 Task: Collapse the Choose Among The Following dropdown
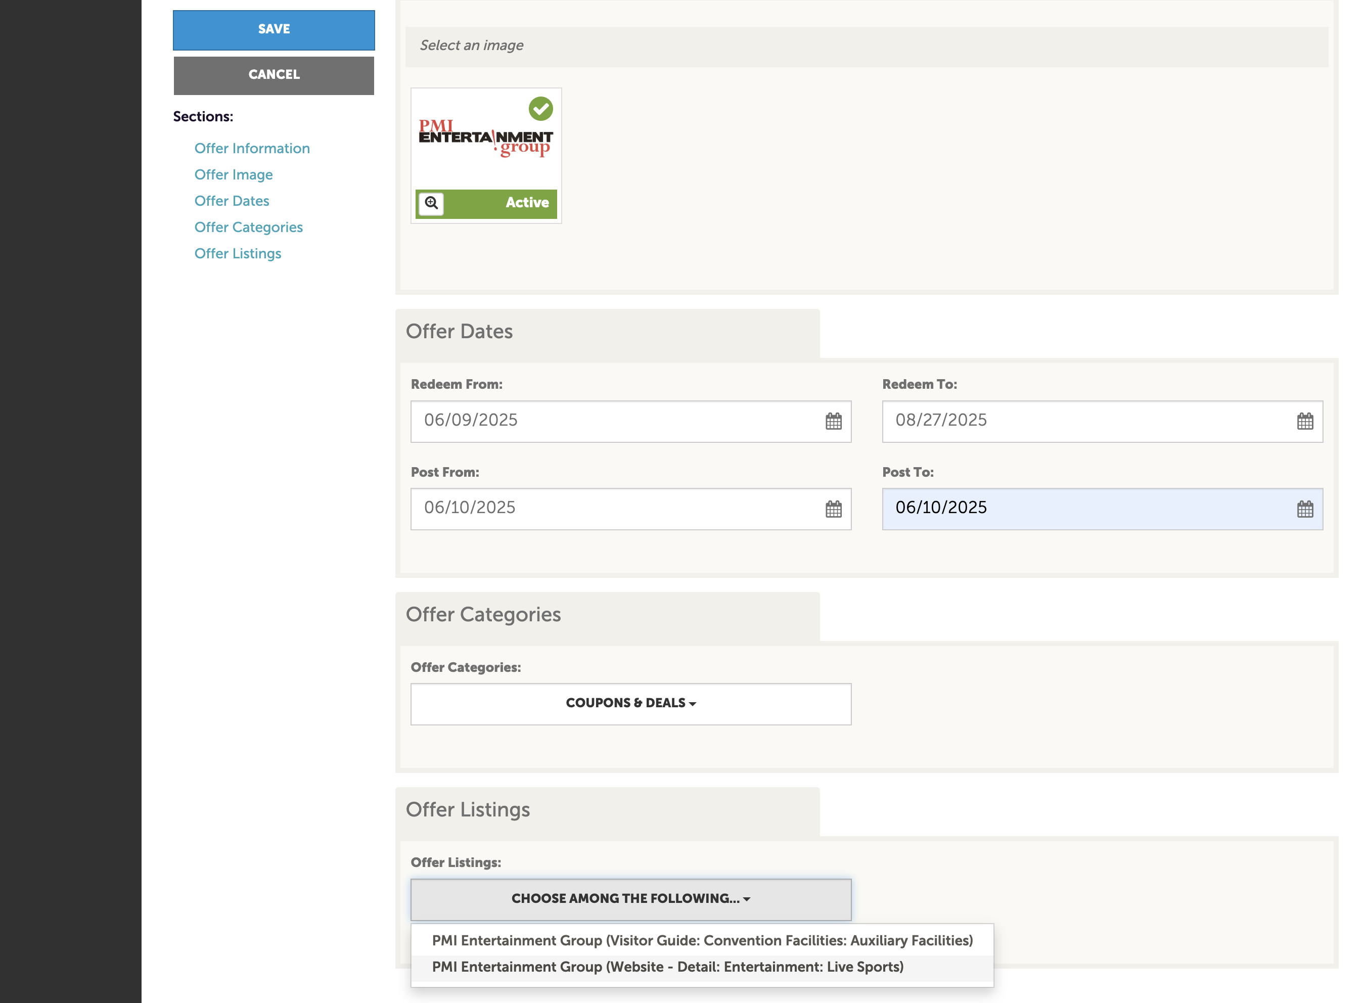pyautogui.click(x=631, y=899)
